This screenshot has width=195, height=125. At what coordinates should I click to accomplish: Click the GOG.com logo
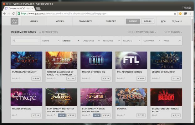[14, 21]
